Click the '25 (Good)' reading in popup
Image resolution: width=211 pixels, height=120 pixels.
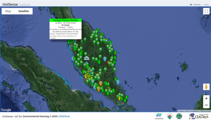65,25
